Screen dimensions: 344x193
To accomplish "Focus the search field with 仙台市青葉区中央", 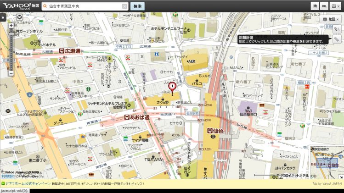I will coord(85,6).
